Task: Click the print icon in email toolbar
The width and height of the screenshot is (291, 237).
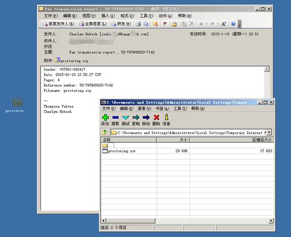Action: [x=138, y=24]
